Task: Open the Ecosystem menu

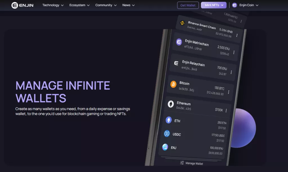Action: (x=79, y=5)
